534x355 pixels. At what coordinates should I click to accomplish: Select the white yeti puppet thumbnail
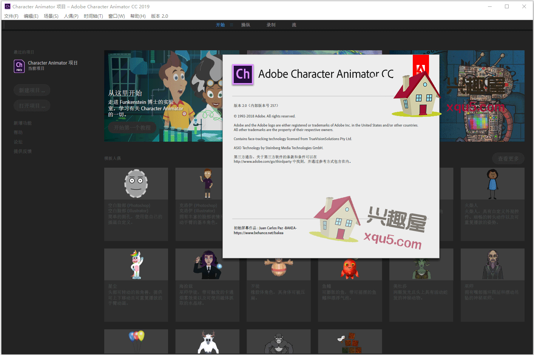point(208,342)
